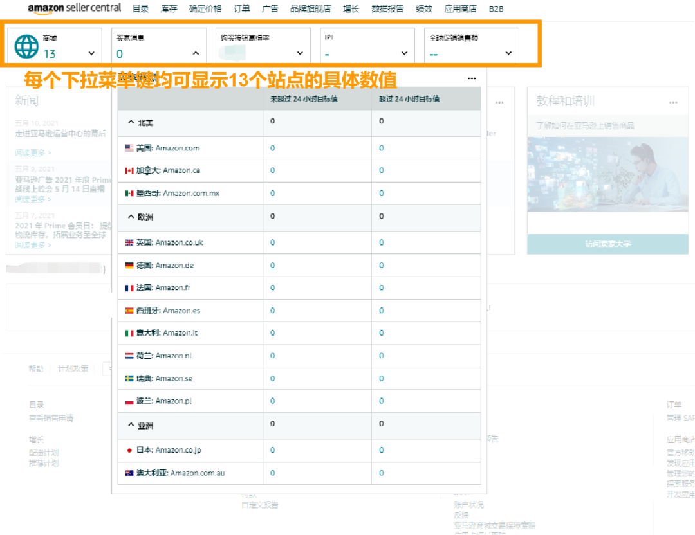Click the United Kingdom flag icon
The height and width of the screenshot is (535, 695).
(129, 242)
